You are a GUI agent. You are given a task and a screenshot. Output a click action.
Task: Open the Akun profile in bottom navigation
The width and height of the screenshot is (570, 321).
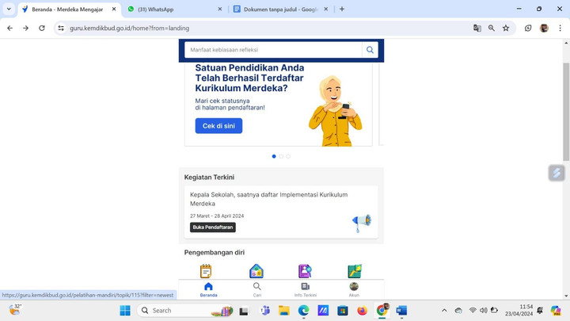click(354, 289)
